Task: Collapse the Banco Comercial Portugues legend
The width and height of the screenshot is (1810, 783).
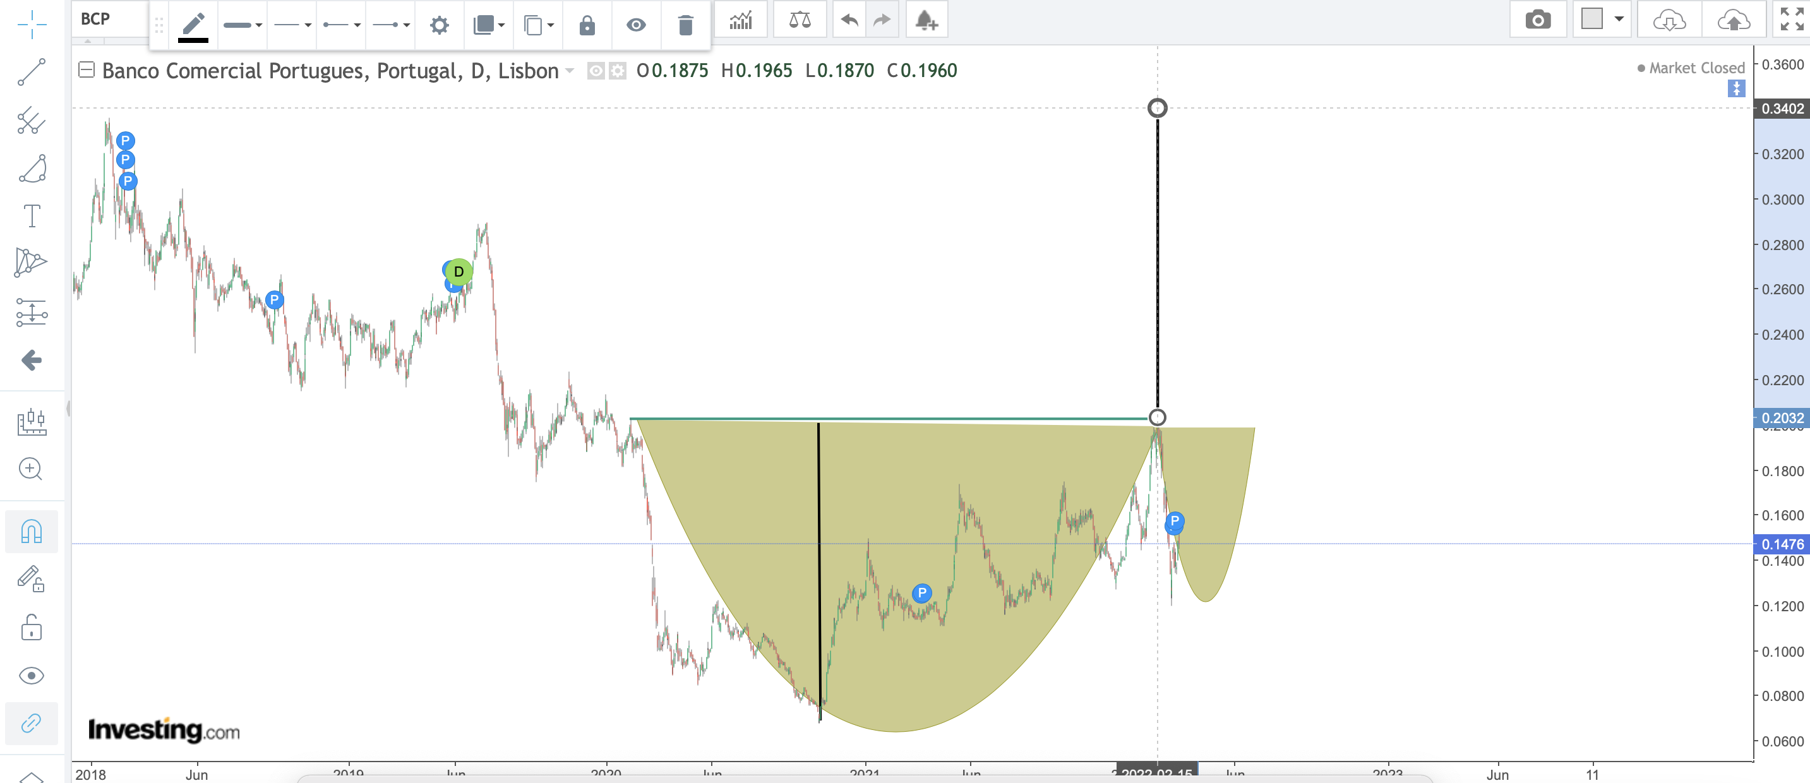Action: pyautogui.click(x=87, y=69)
